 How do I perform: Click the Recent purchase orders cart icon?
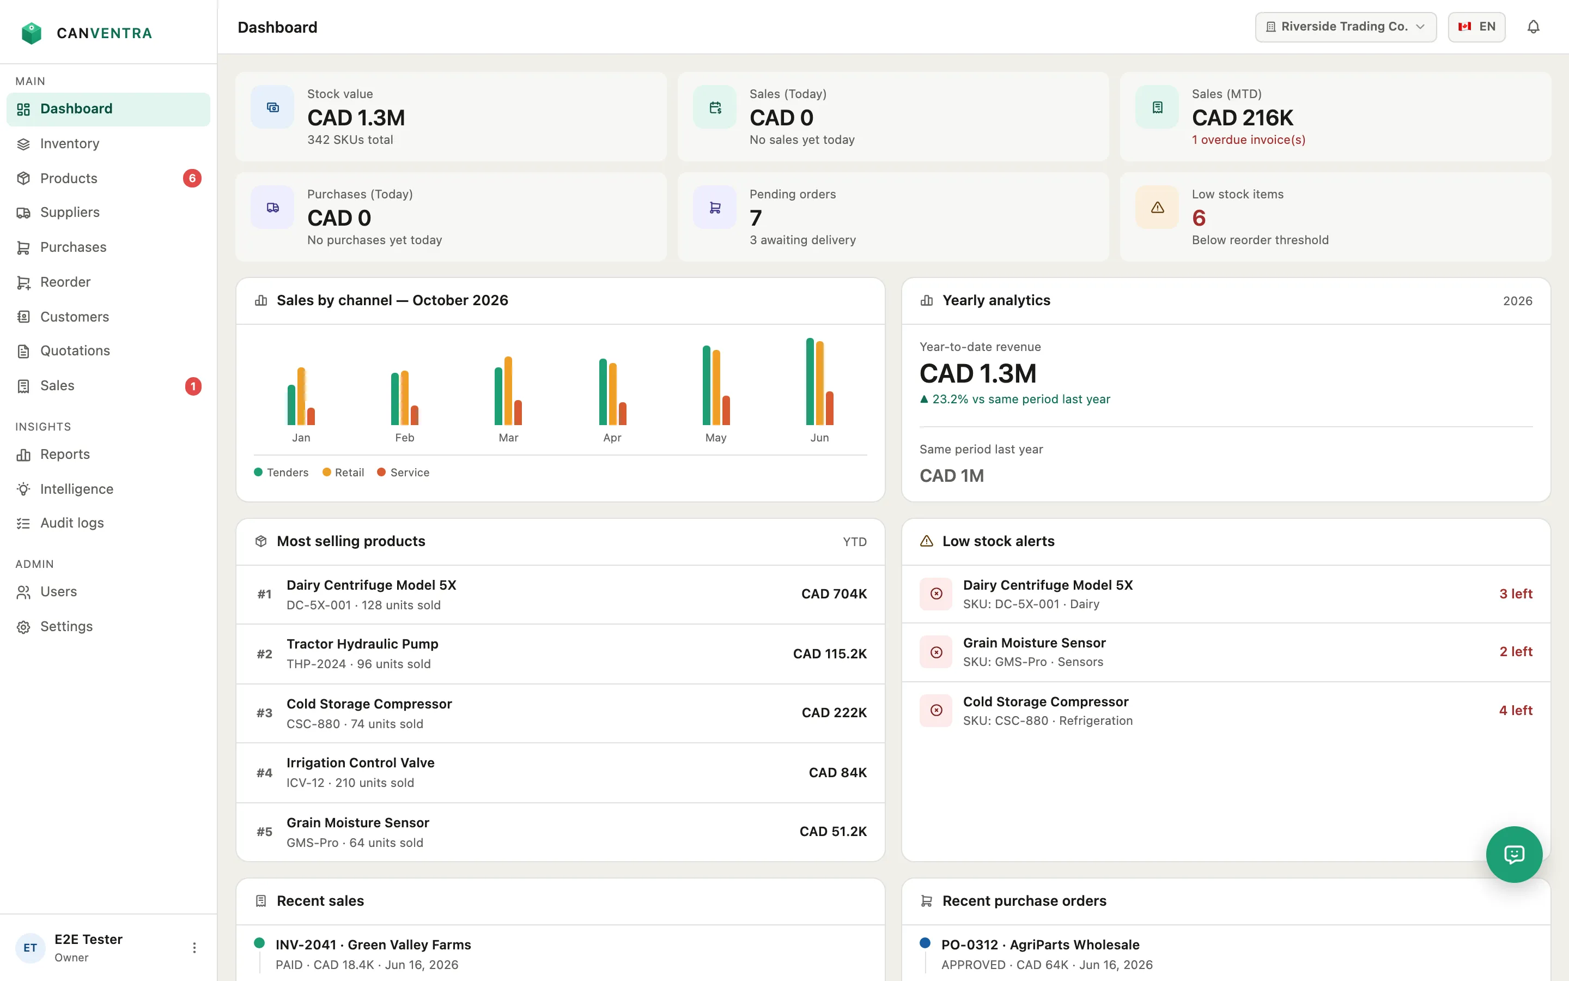(927, 900)
